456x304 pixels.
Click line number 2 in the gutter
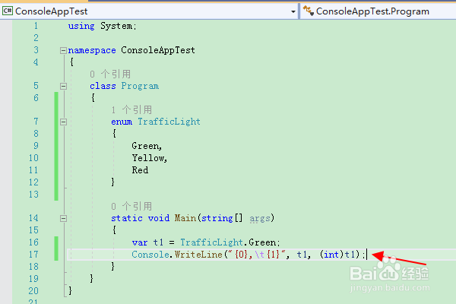point(36,38)
